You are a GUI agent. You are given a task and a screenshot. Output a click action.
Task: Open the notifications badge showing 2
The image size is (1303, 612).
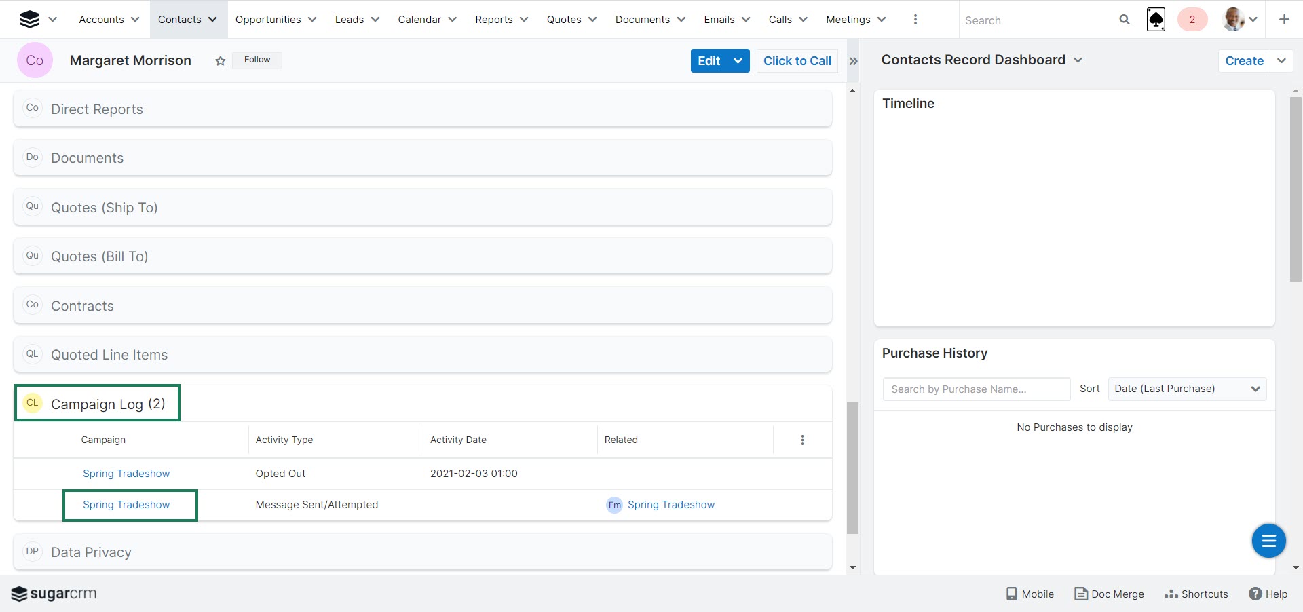click(1192, 20)
